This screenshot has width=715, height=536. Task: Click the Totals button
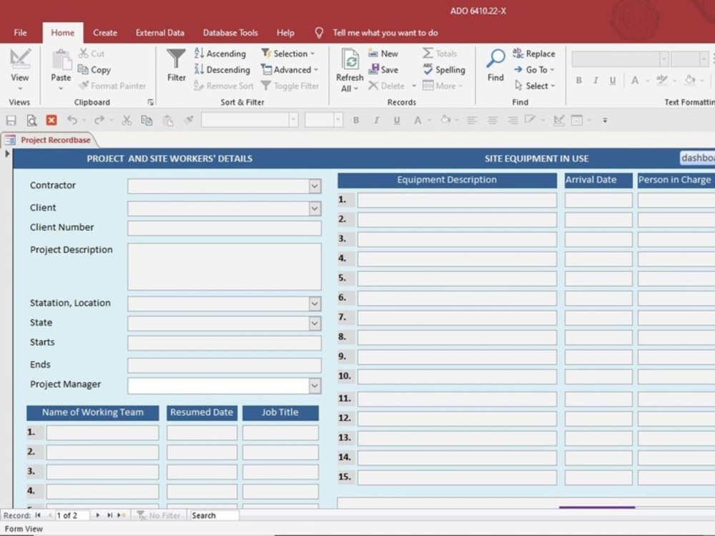pos(440,54)
